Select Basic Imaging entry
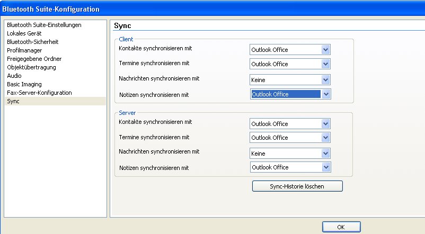The image size is (425, 234). [x=24, y=84]
